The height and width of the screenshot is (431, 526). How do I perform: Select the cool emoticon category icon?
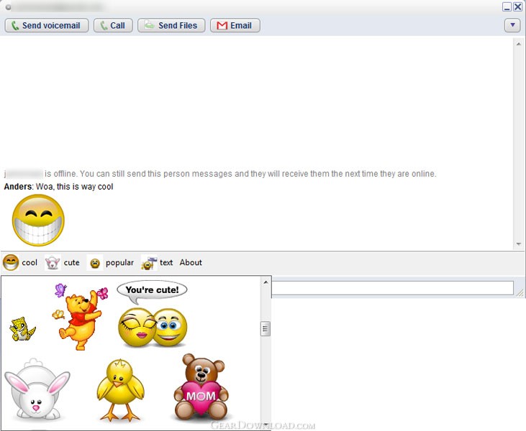tap(12, 263)
